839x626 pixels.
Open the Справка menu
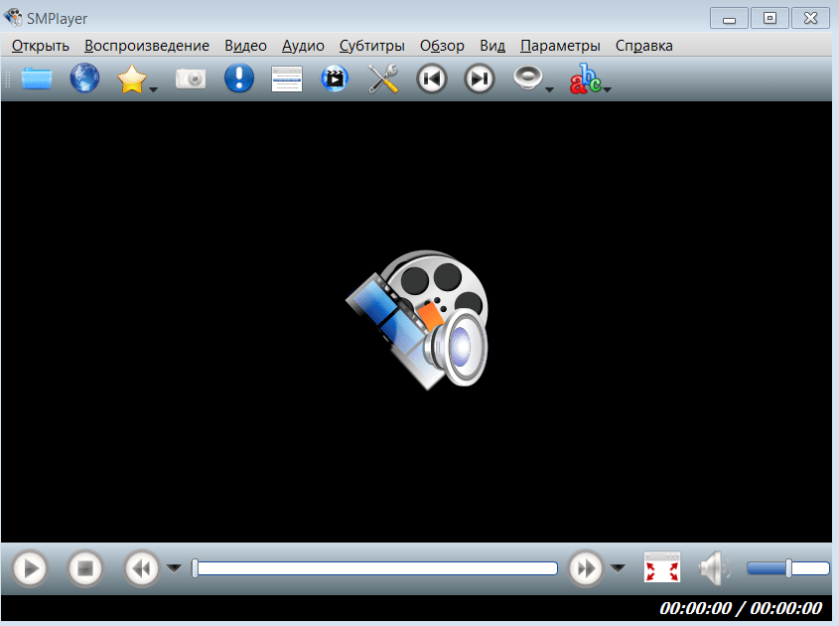point(643,46)
